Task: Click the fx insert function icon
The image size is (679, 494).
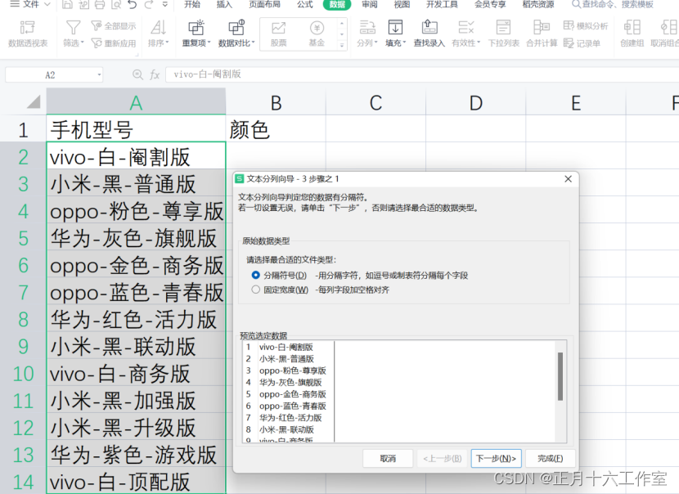Action: [155, 75]
